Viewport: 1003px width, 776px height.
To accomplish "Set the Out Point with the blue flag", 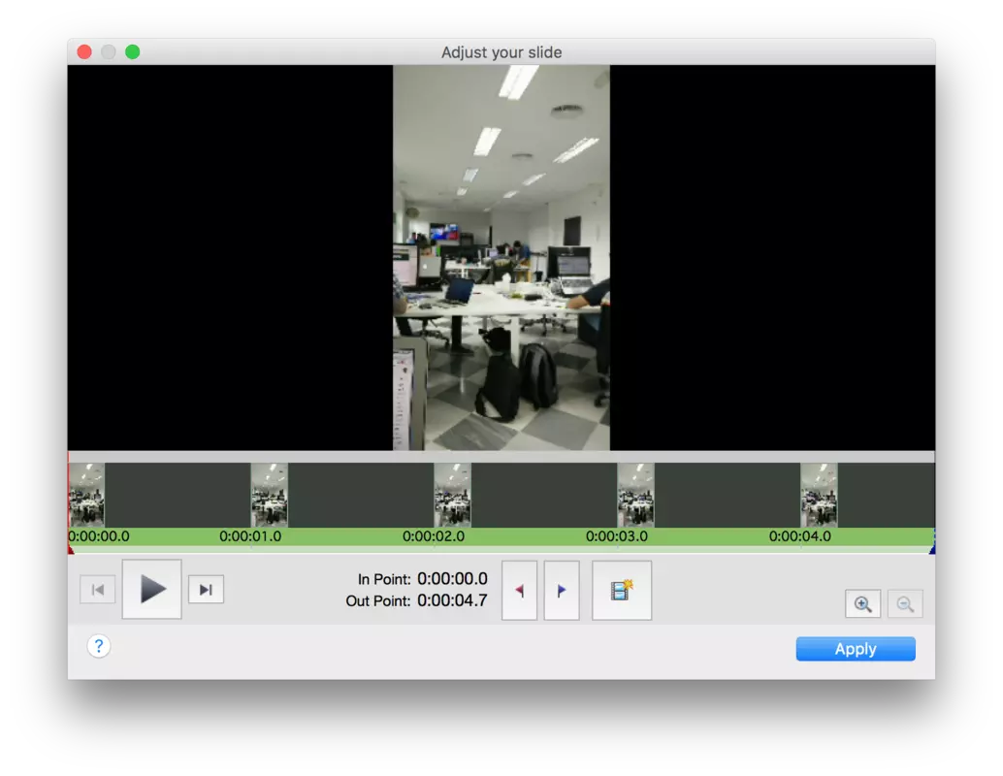I will point(562,590).
